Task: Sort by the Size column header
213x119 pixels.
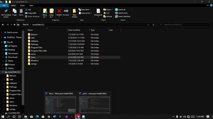Action: [x=114, y=30]
